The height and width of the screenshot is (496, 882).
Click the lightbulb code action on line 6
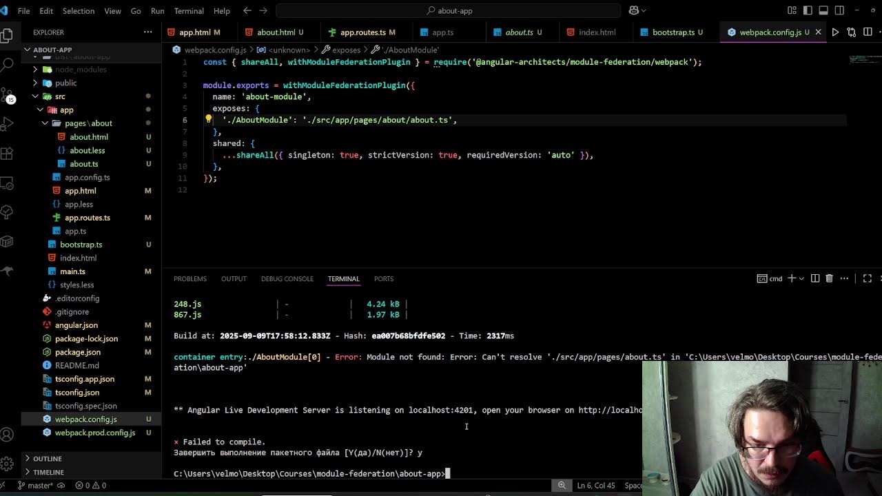coord(208,119)
